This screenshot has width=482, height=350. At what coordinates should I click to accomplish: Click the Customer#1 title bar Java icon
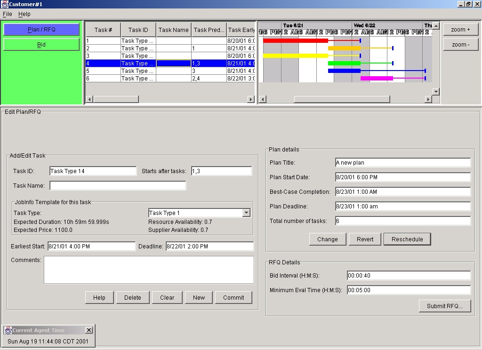coord(5,4)
